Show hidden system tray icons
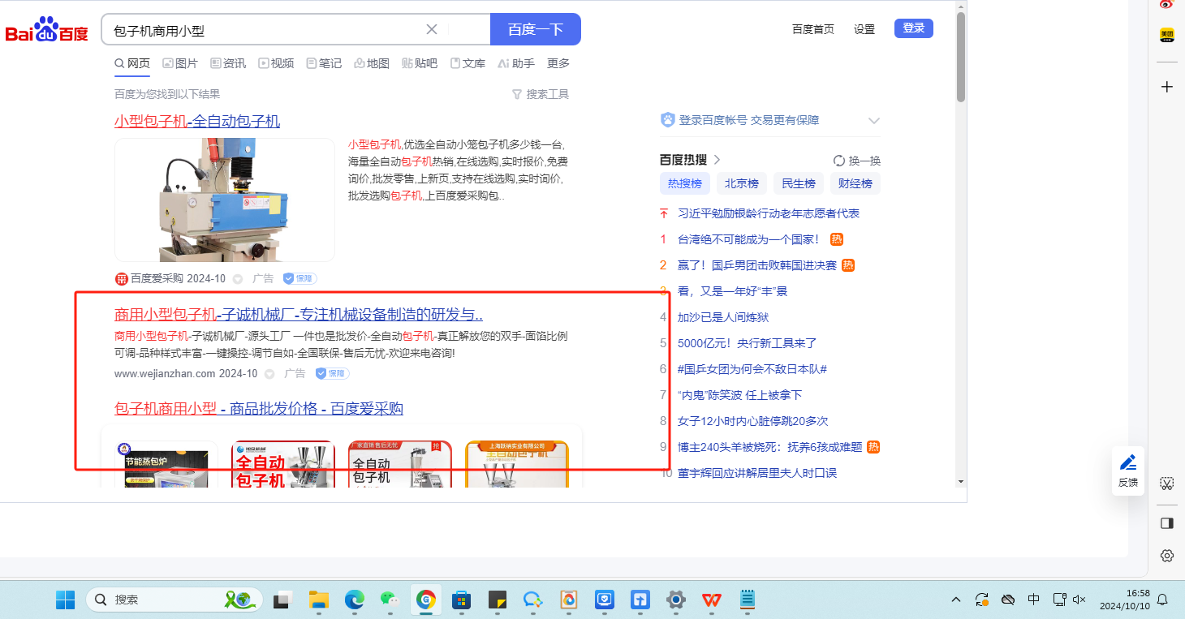This screenshot has height=619, width=1185. [x=956, y=600]
